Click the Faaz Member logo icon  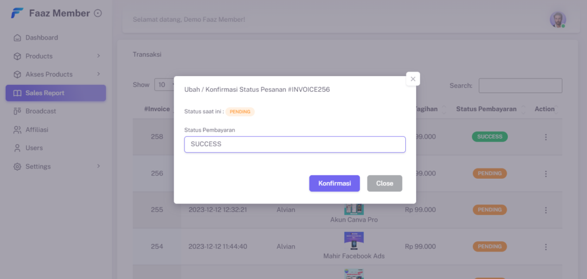(x=17, y=13)
